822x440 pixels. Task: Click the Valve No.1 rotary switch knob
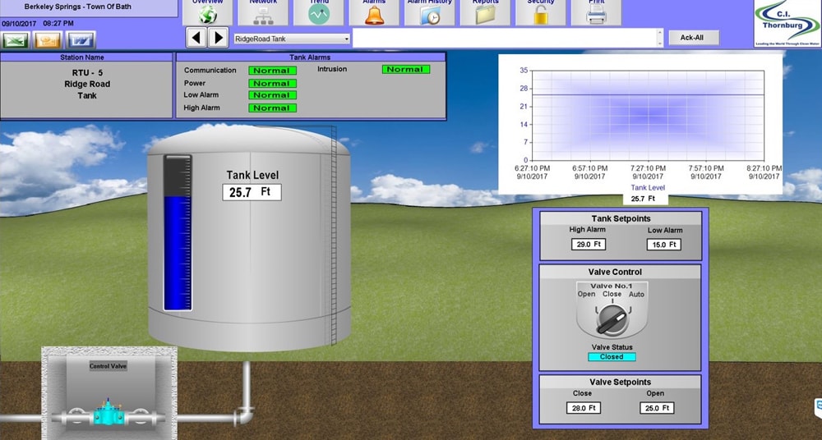click(x=612, y=321)
